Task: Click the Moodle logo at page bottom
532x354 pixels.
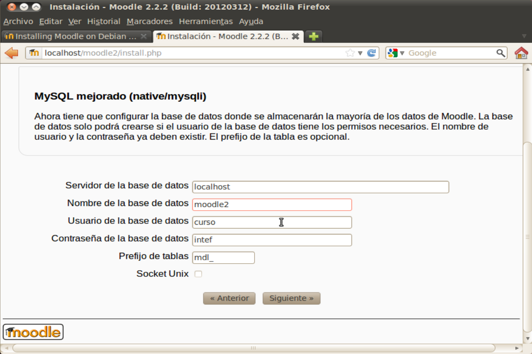Action: click(x=33, y=332)
